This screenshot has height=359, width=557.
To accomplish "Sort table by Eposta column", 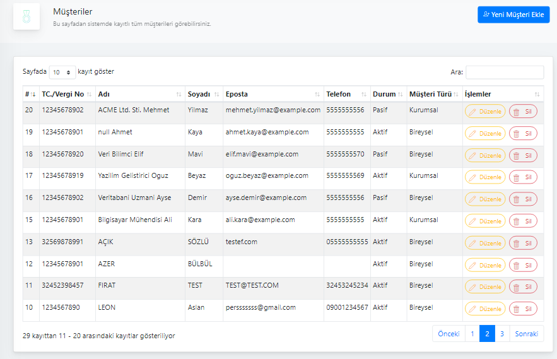I will coord(273,94).
